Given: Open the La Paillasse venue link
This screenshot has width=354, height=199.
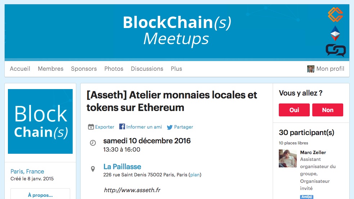Looking at the screenshot, I should pos(122,167).
